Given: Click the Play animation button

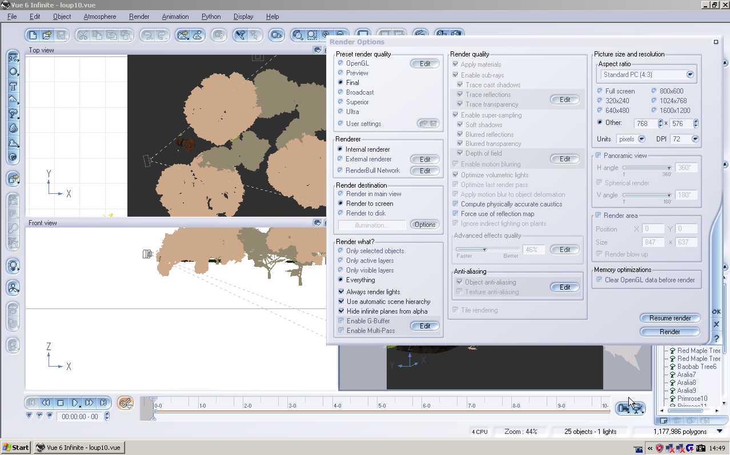Looking at the screenshot, I should click(x=75, y=403).
